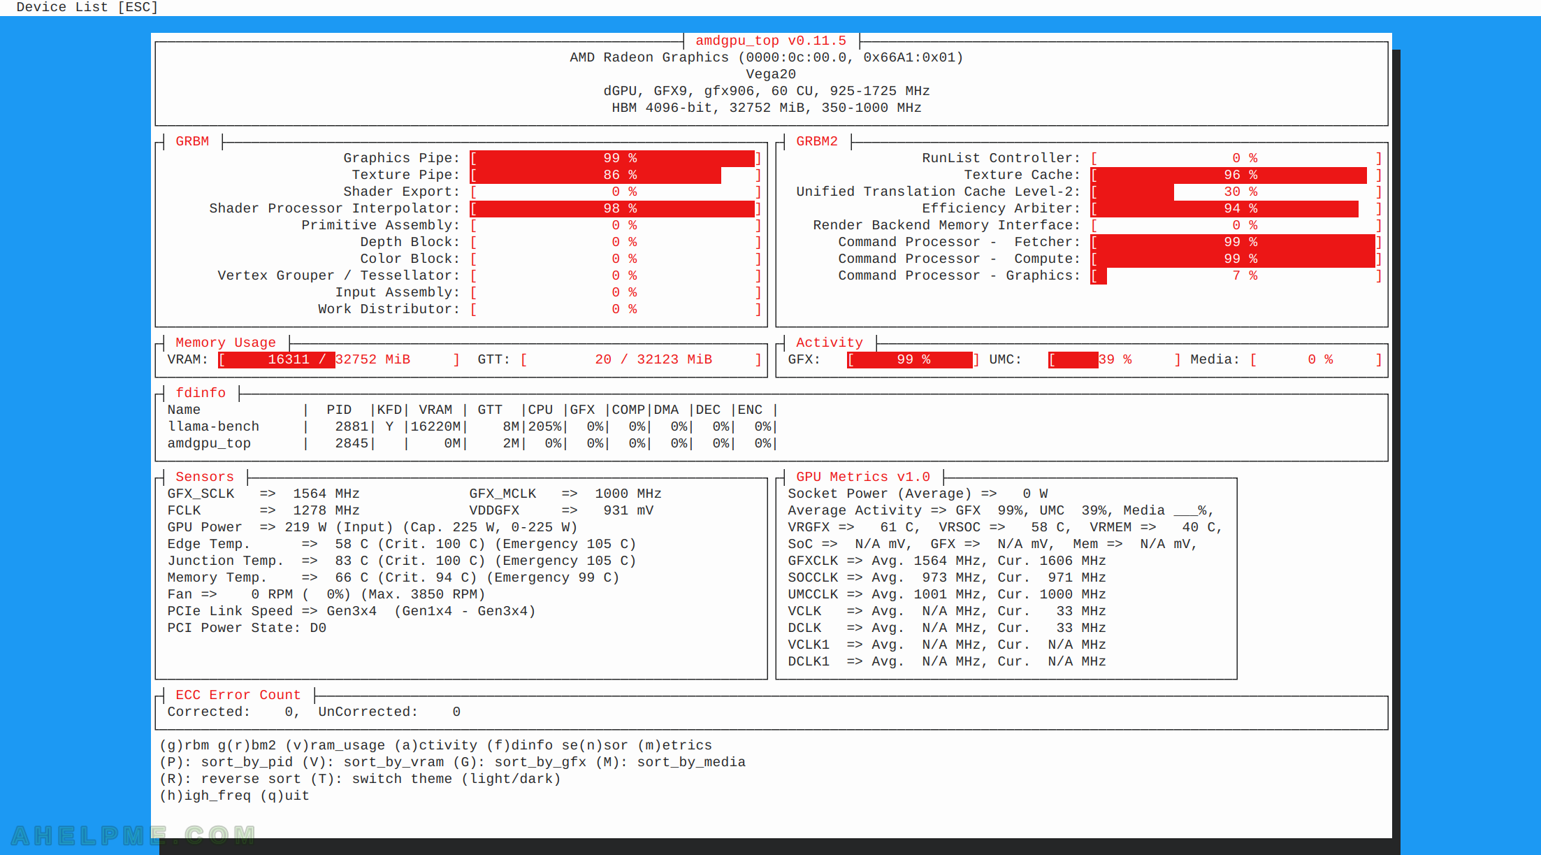Click the 'Depth Block:' label
This screenshot has width=1541, height=855.
pyautogui.click(x=410, y=242)
